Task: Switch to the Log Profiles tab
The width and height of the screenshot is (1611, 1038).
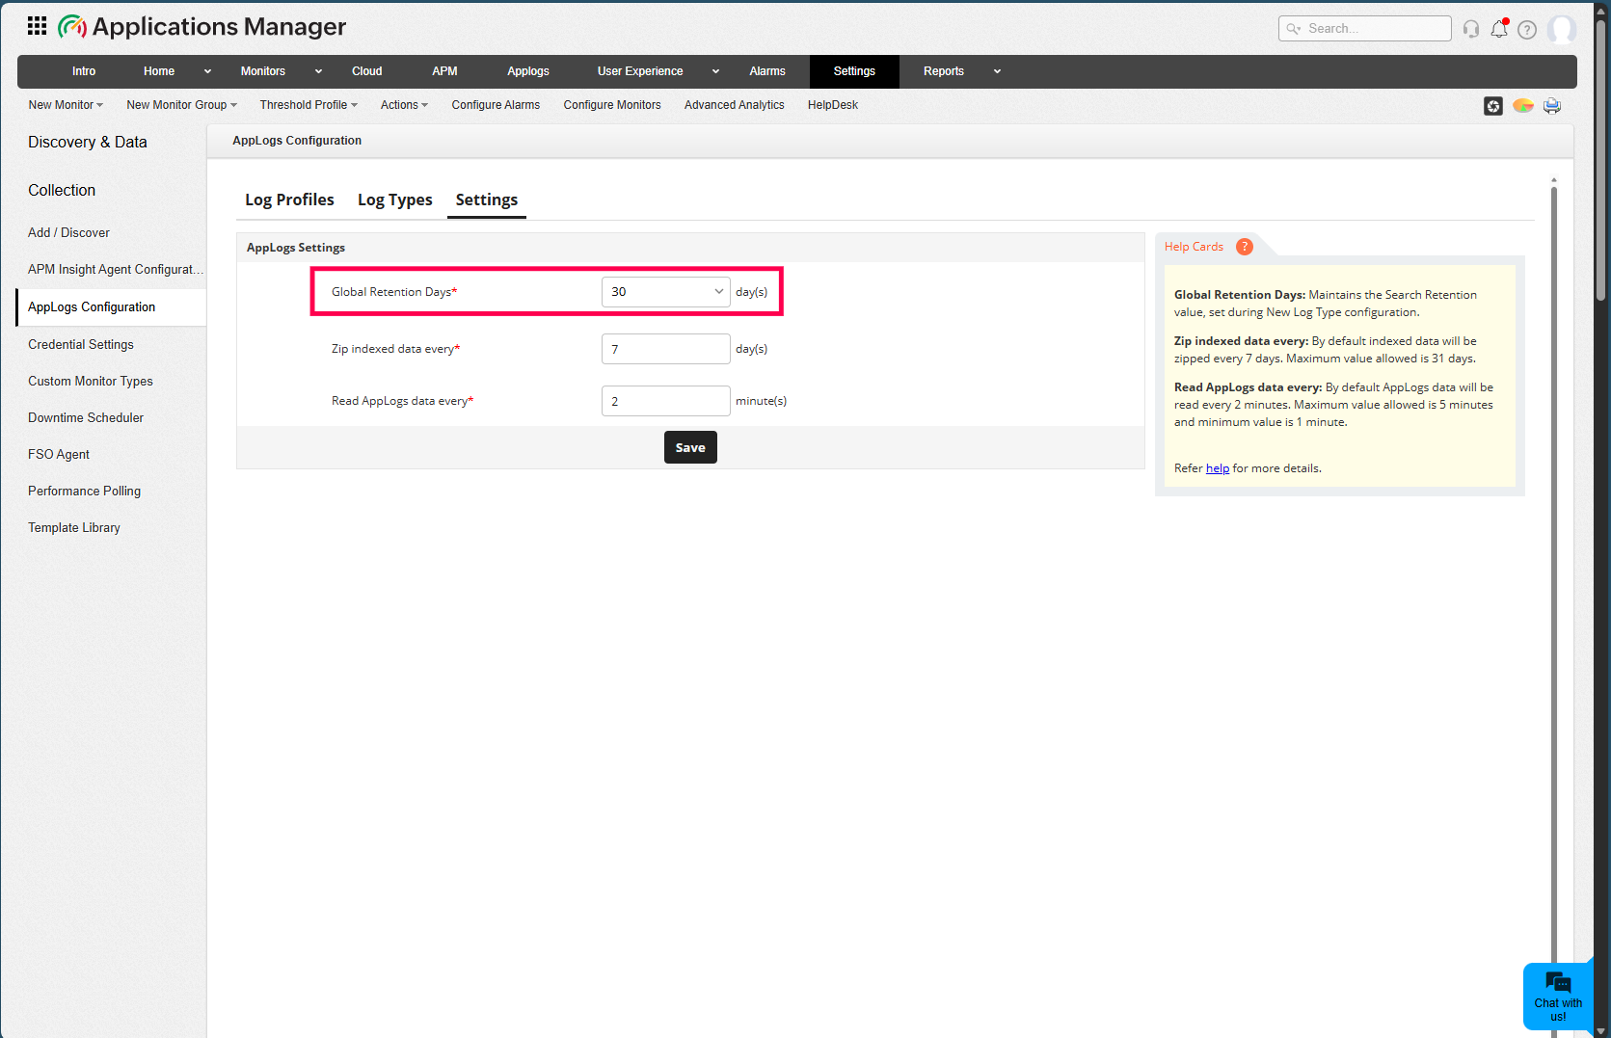Action: tap(289, 200)
